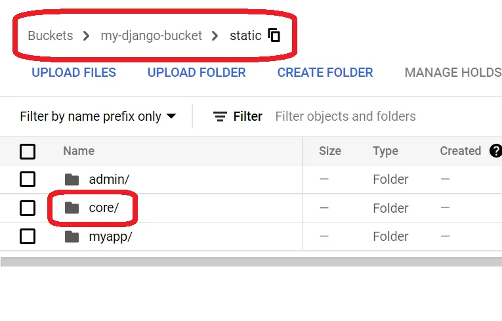Screen dimensions: 502x321
Task: Click the Filter list icon
Action: 220,117
